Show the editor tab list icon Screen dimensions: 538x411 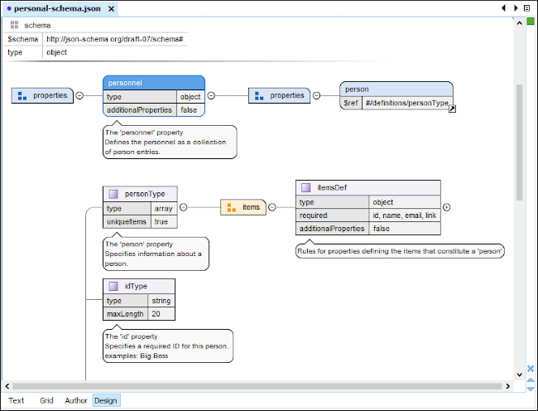pos(526,8)
